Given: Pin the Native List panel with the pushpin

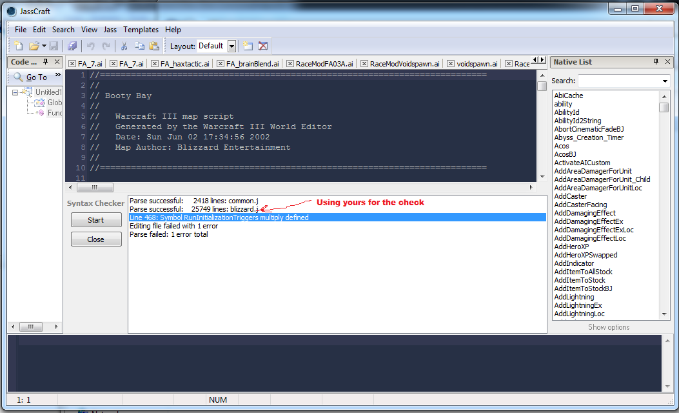Looking at the screenshot, I should (656, 62).
